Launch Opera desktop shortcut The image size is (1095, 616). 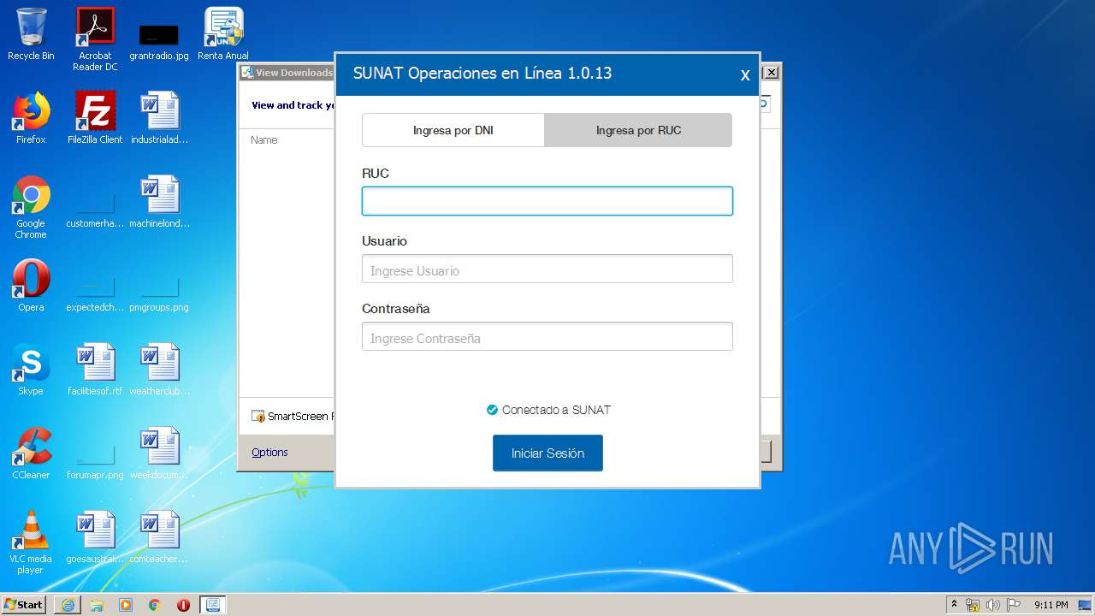[x=31, y=286]
